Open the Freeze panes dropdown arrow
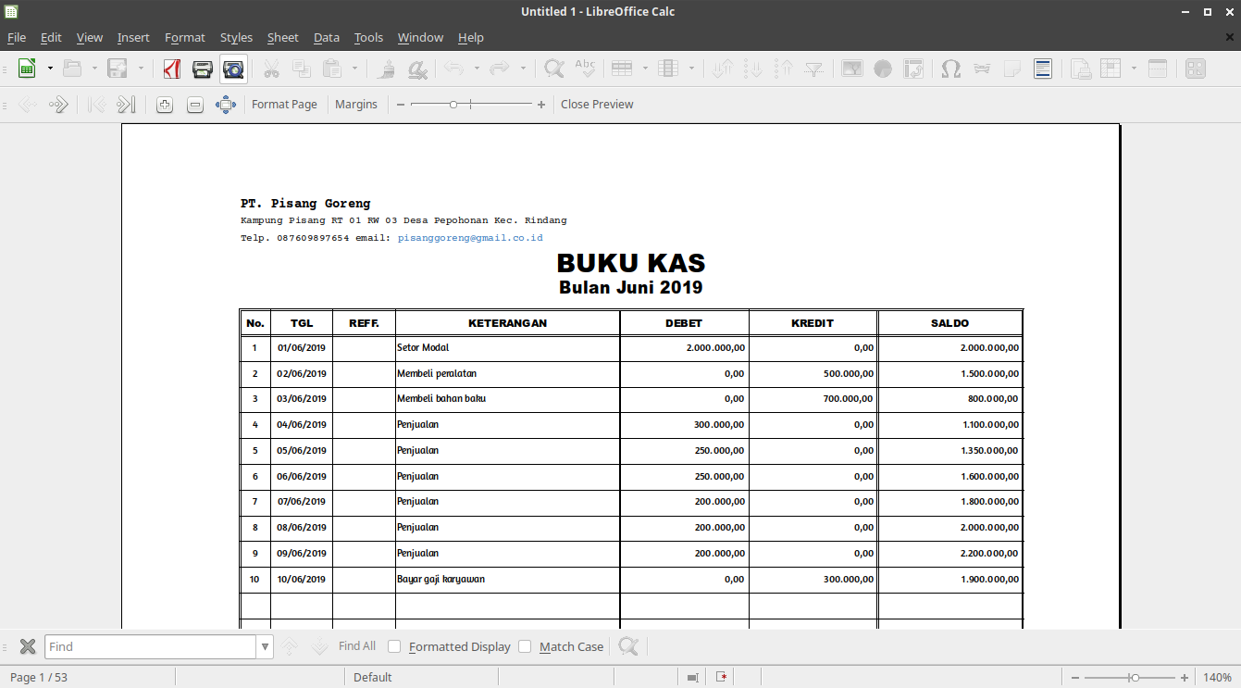The height and width of the screenshot is (688, 1241). click(x=1134, y=69)
